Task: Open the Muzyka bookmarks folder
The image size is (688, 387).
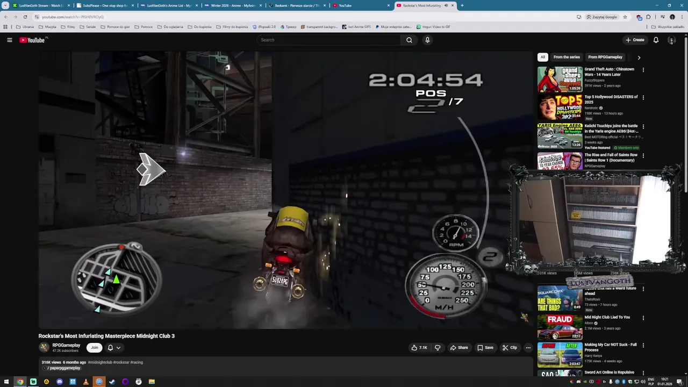Action: pos(47,26)
